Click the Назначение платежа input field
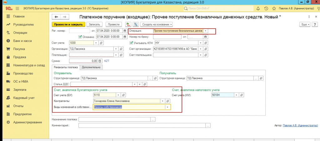Image resolution: width=320 pixels, height=141 pixels. click(114, 119)
